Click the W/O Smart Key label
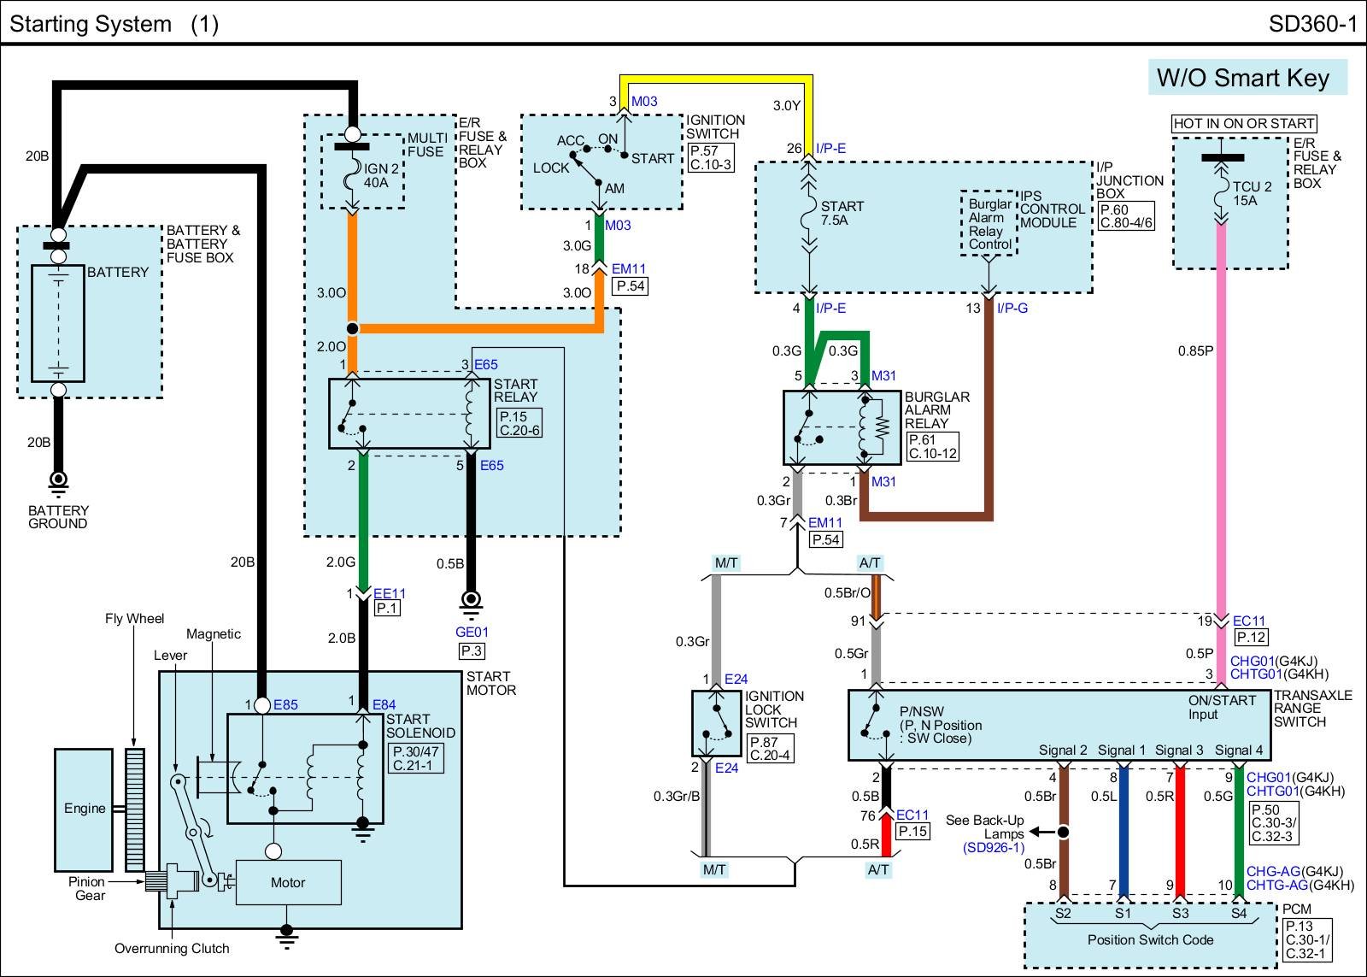The height and width of the screenshot is (977, 1367). click(x=1243, y=78)
